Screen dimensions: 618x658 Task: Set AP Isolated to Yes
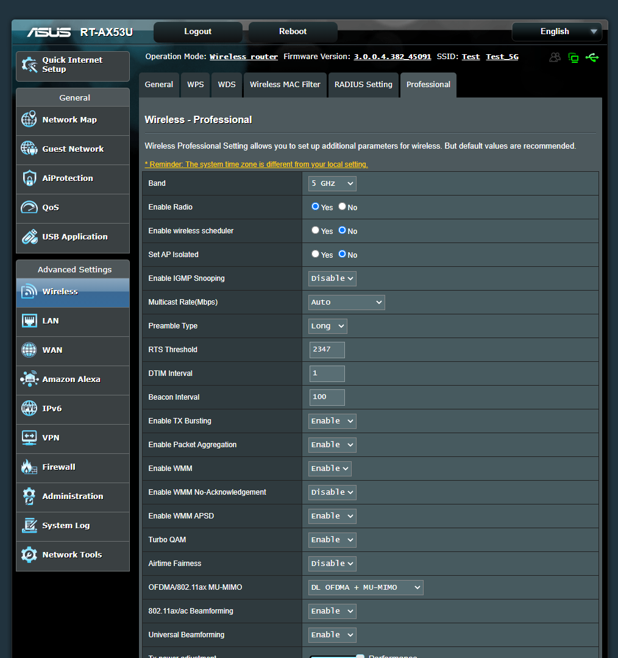tap(315, 254)
